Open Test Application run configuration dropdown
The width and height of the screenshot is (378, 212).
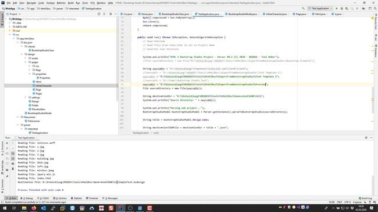tap(320, 8)
